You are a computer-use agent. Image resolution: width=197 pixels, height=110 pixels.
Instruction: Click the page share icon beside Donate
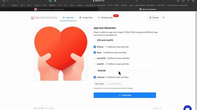[x=163, y=18]
